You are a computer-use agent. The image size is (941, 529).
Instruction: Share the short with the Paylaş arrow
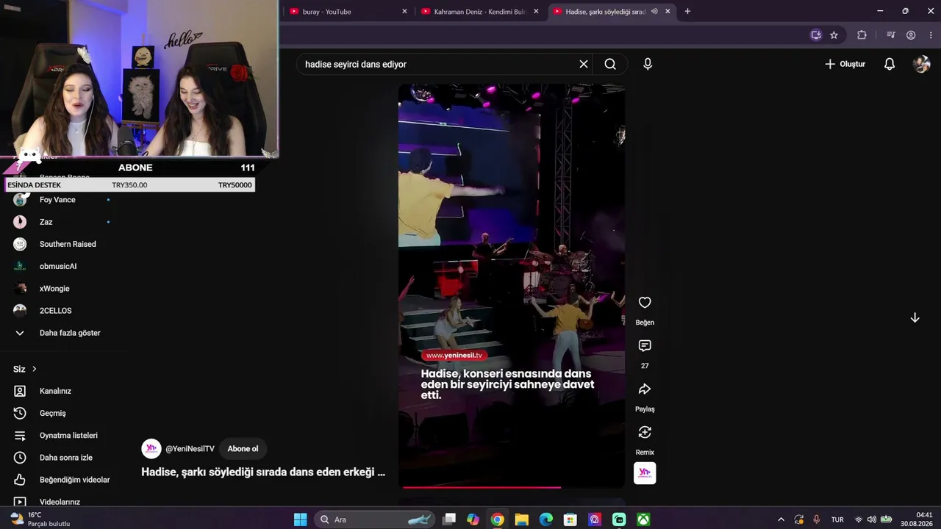[x=645, y=389]
